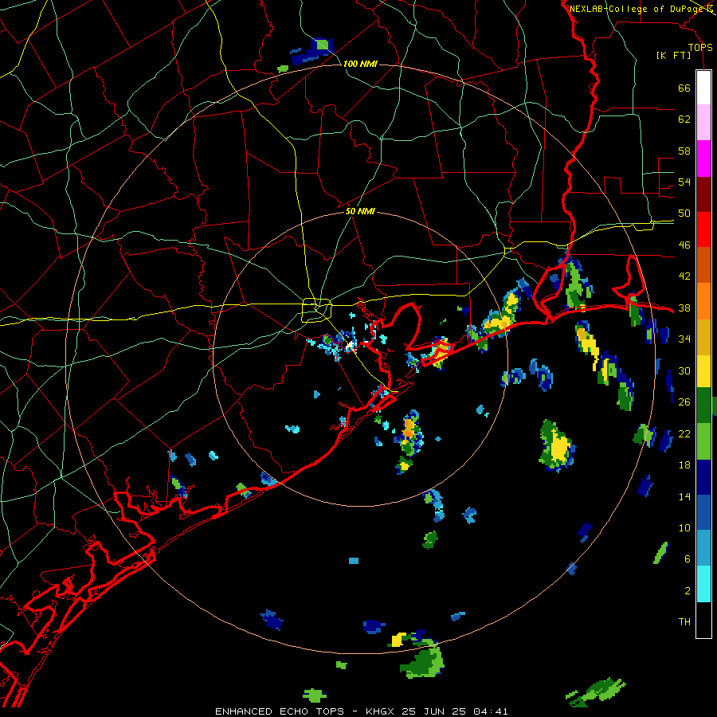Screen dimensions: 717x717
Task: Select the legend value "2"
Action: point(687,590)
